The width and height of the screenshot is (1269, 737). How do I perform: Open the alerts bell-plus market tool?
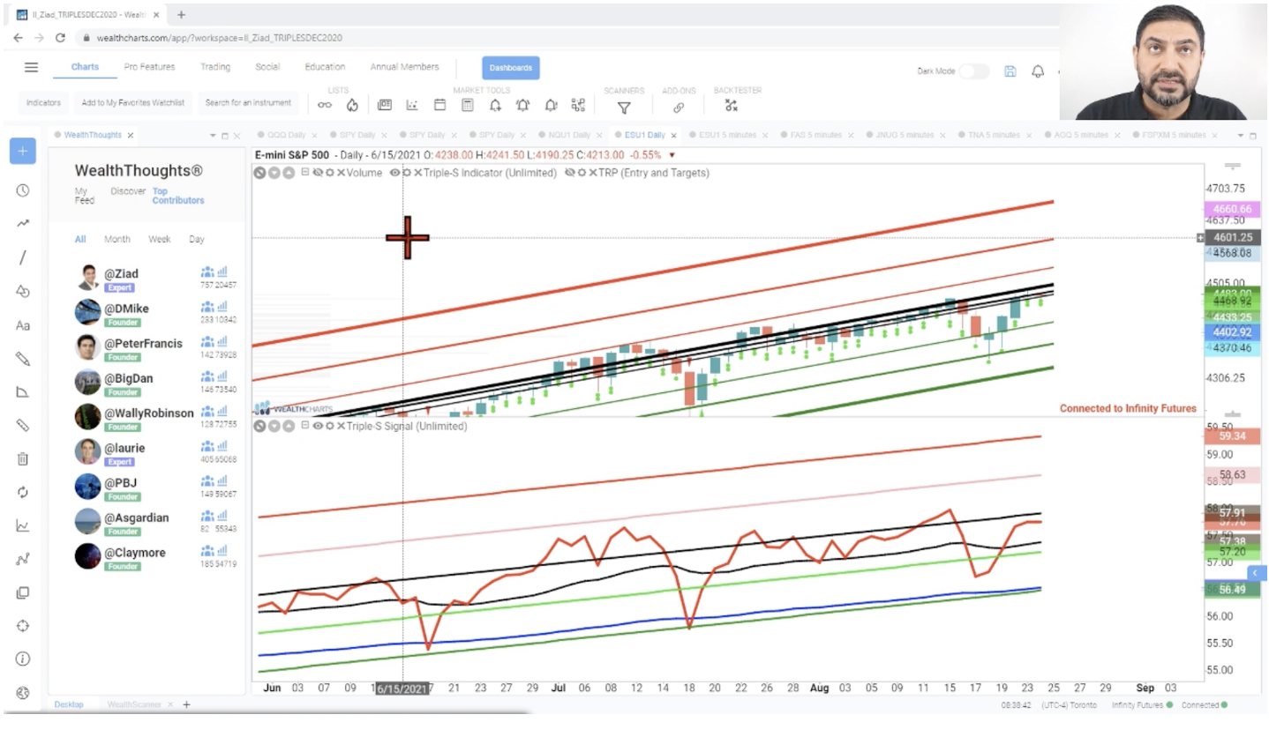point(495,106)
